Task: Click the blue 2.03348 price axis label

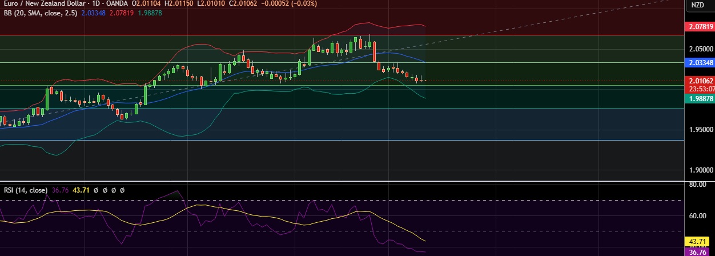Action: click(x=700, y=62)
